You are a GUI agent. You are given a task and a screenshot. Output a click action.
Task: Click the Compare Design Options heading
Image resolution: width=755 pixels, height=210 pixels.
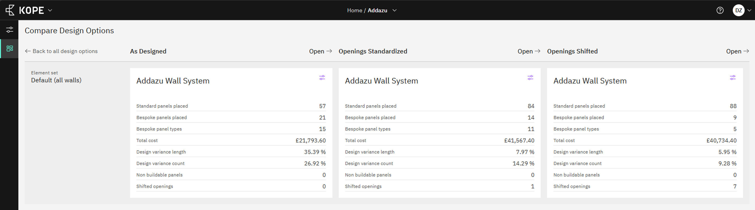point(69,30)
